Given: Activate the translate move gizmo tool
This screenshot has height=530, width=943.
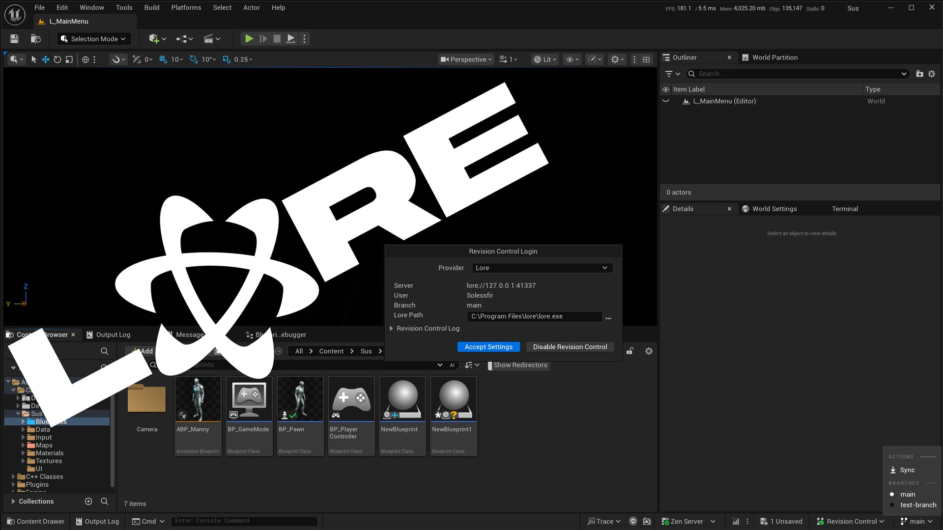Looking at the screenshot, I should (45, 59).
